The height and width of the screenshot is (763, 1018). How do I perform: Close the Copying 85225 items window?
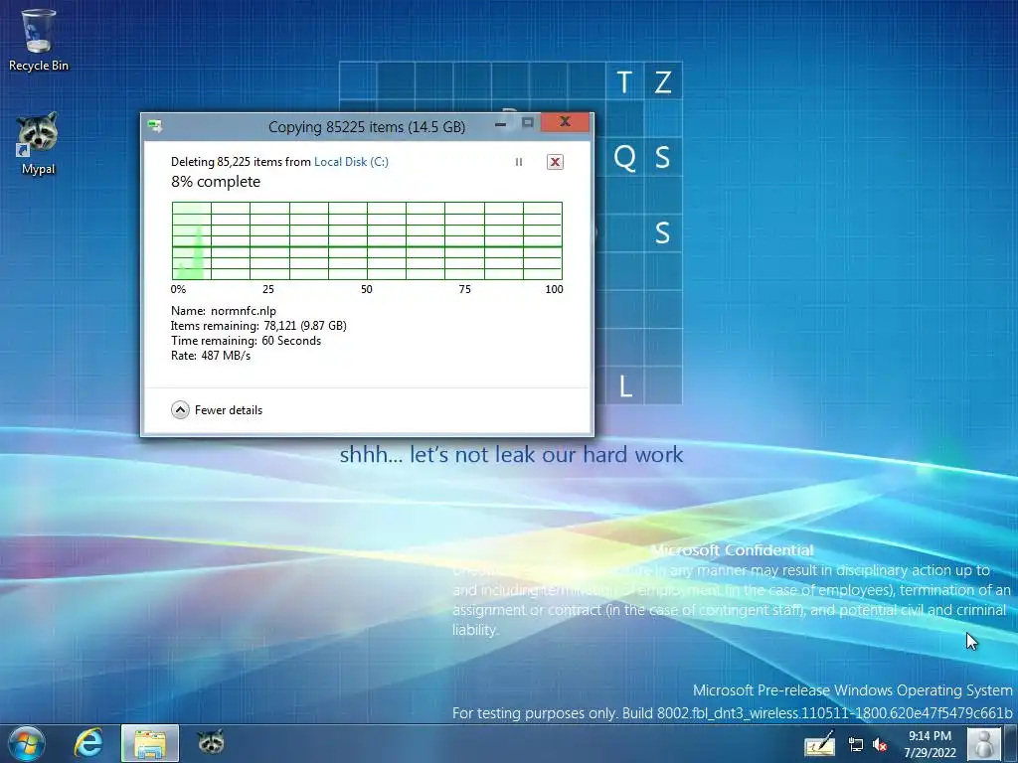tap(565, 122)
